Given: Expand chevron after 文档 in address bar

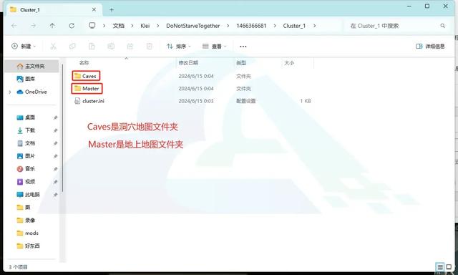Looking at the screenshot, I should pyautogui.click(x=132, y=26).
